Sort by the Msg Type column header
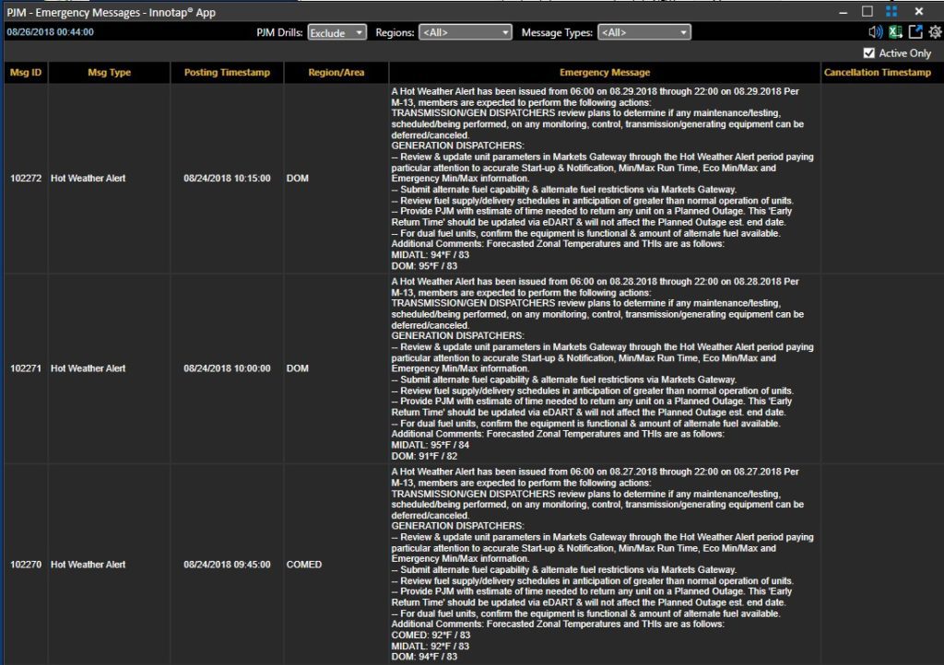Viewport: 944px width, 665px height. point(109,72)
